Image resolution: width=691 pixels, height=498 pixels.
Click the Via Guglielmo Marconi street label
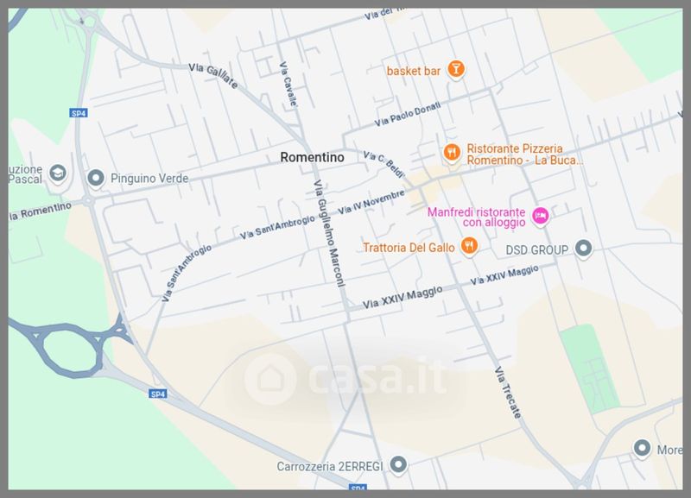coord(329,233)
